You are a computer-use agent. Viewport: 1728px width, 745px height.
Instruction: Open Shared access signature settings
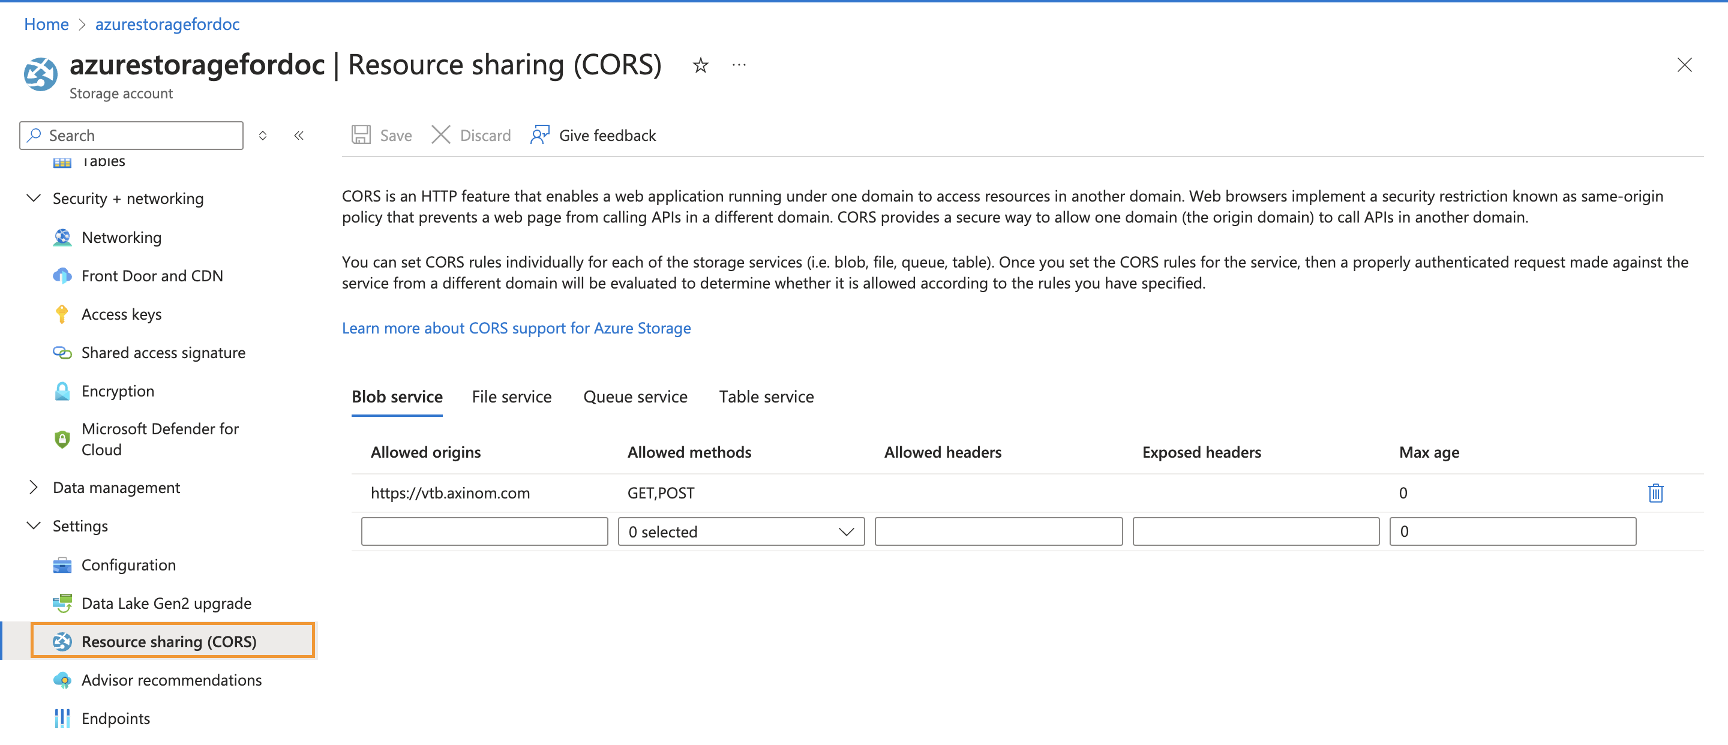[163, 353]
